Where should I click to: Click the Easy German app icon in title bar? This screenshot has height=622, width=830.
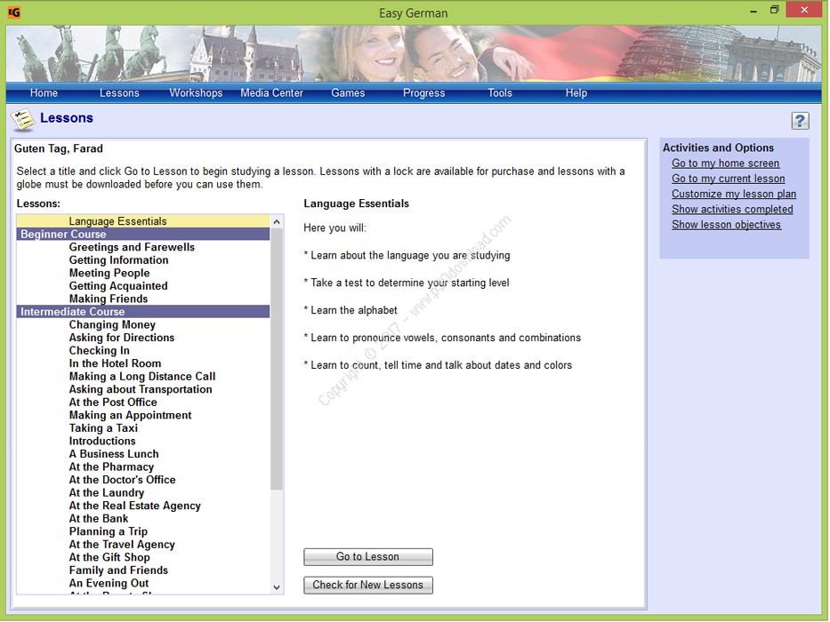point(13,12)
